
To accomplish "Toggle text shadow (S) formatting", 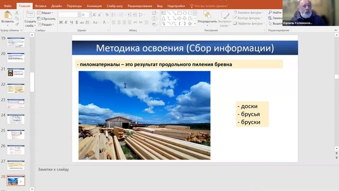I will click(76, 22).
